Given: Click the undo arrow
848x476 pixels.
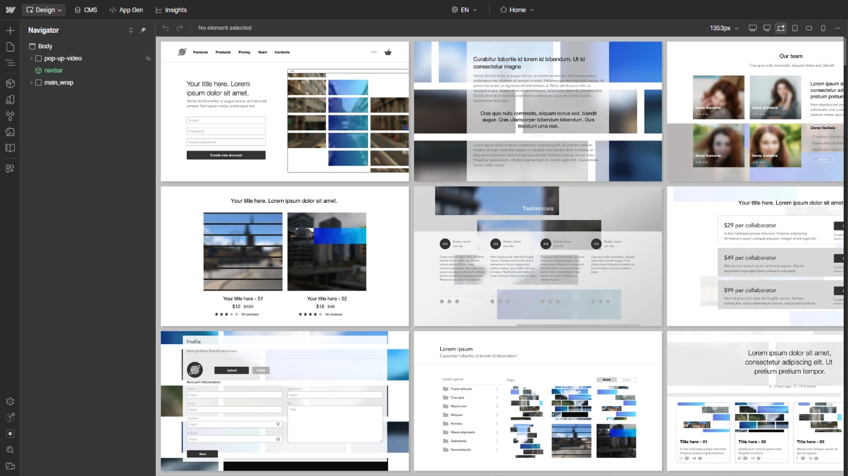Looking at the screenshot, I should [x=165, y=27].
